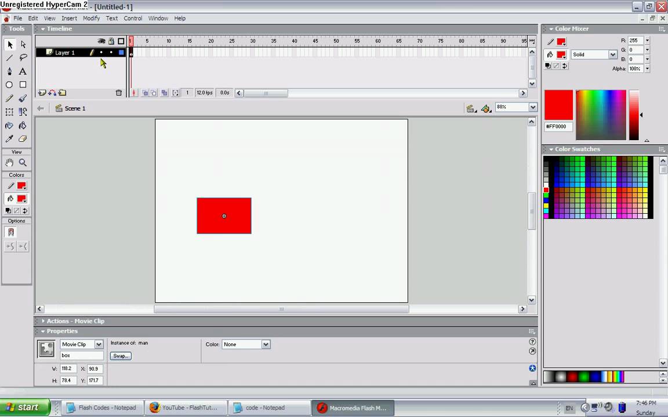Select the Zoom magnifier tool
Screen dimensions: 668x417
pos(23,163)
